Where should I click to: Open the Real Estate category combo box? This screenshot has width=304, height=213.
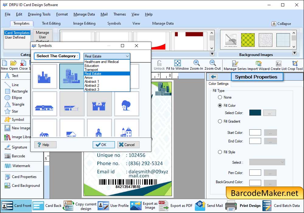click(x=107, y=56)
